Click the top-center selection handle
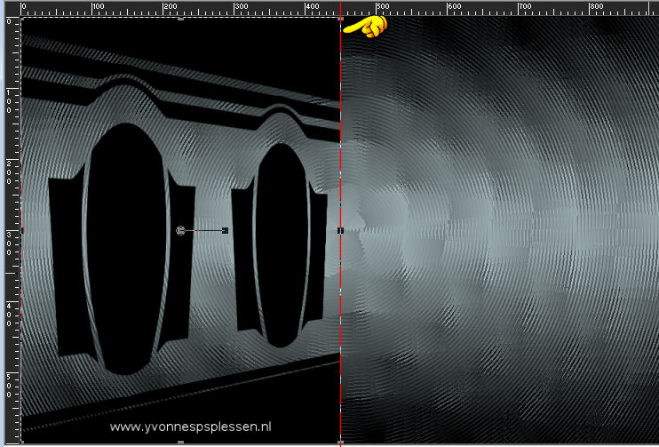659x447 pixels. 180,19
